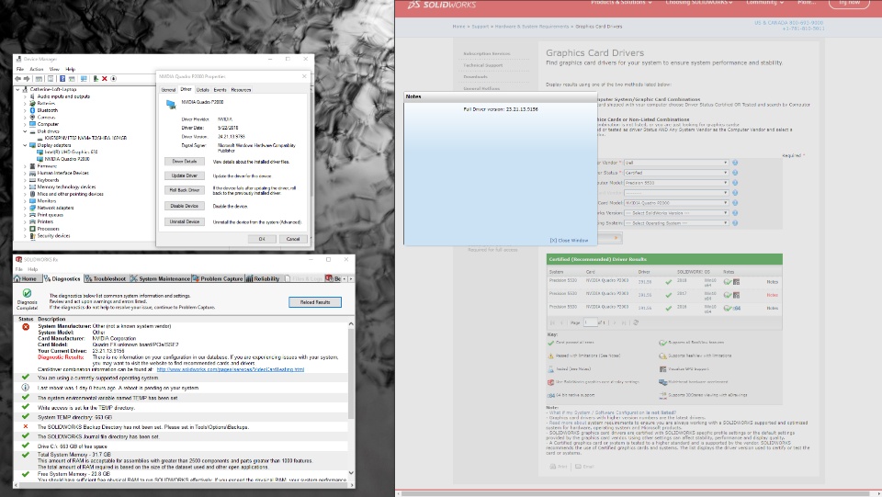Click the Subscription Services sidebar link
882x497 pixels.
[x=487, y=54]
